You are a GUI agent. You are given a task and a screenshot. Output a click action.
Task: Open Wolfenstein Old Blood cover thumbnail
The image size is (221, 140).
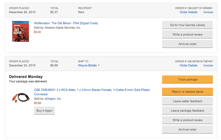pos(20,31)
